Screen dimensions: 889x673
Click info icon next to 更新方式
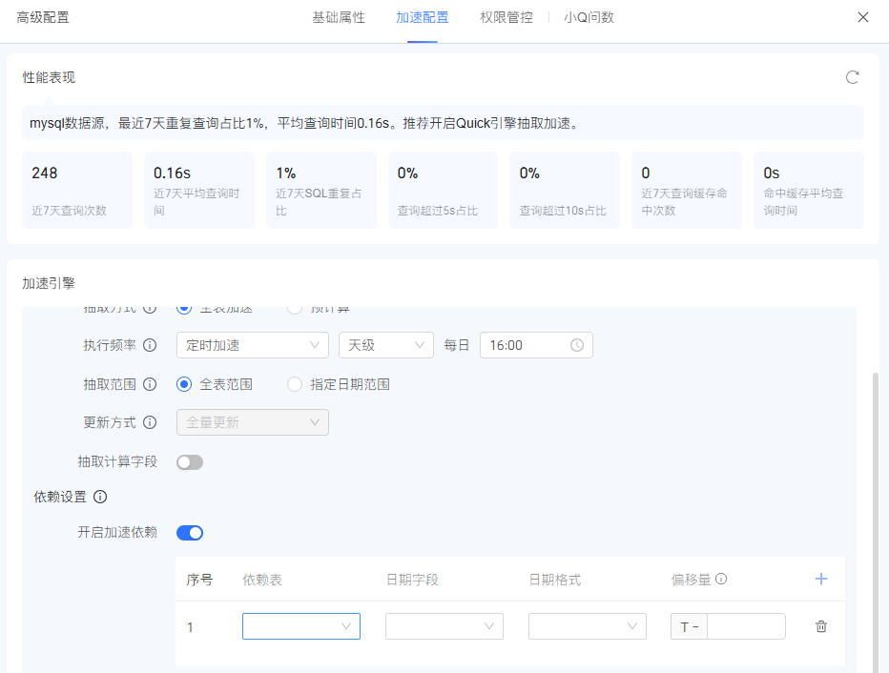click(x=150, y=422)
